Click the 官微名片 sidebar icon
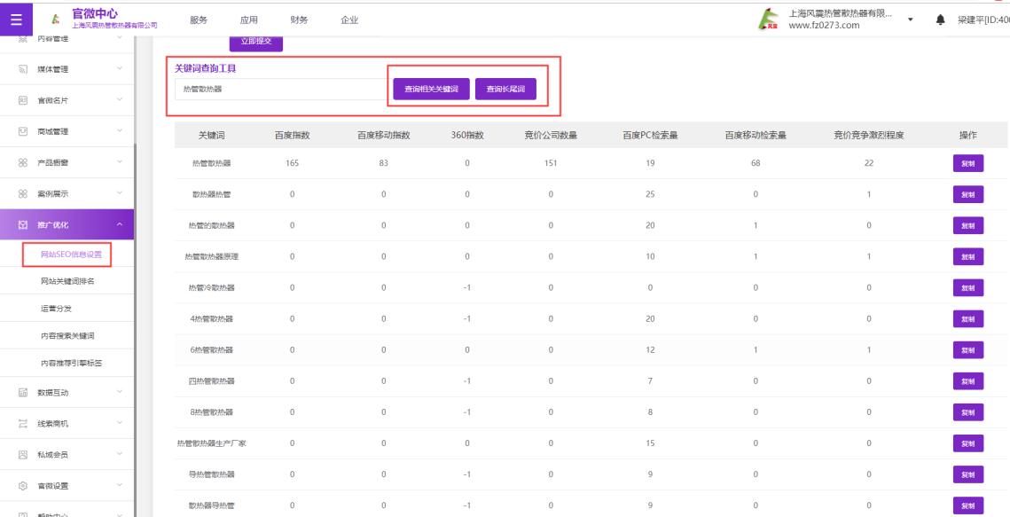This screenshot has height=517, width=1010. 24,100
